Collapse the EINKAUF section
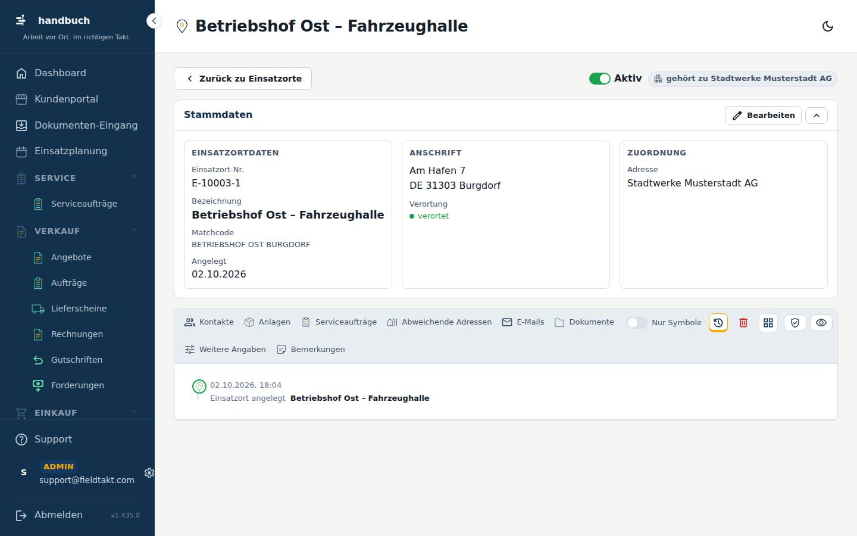This screenshot has height=536, width=857. point(77,412)
